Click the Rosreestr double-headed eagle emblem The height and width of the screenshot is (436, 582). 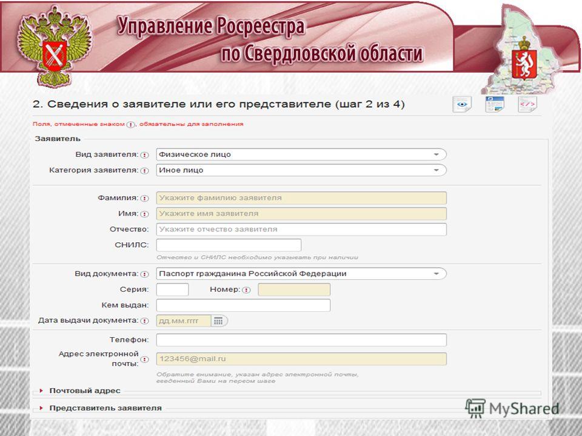click(54, 47)
